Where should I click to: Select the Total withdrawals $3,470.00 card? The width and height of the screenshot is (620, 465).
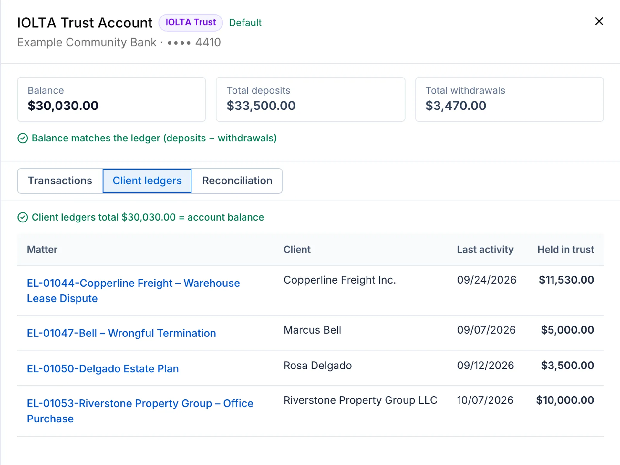point(509,99)
